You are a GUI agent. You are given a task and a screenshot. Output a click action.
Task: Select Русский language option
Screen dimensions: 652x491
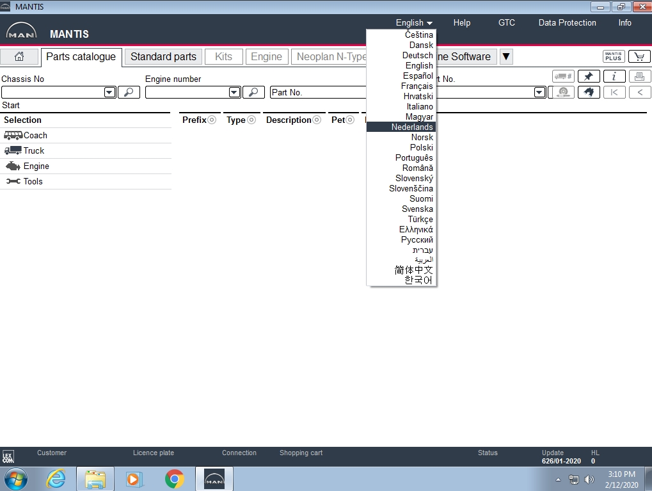(401, 239)
